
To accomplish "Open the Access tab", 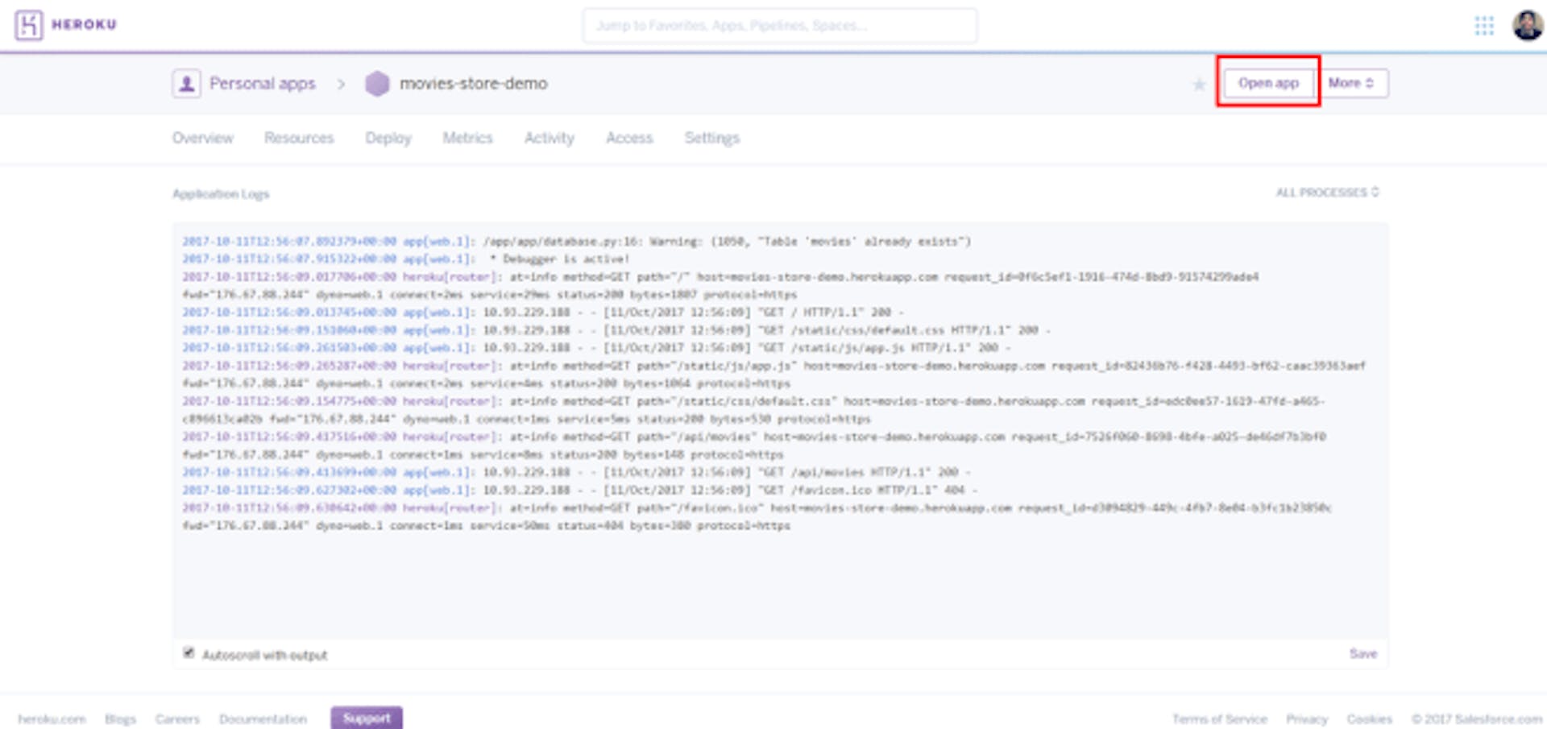I will pyautogui.click(x=629, y=138).
